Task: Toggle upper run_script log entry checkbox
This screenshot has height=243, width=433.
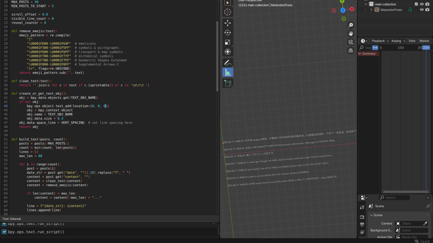Action: pos(4,224)
